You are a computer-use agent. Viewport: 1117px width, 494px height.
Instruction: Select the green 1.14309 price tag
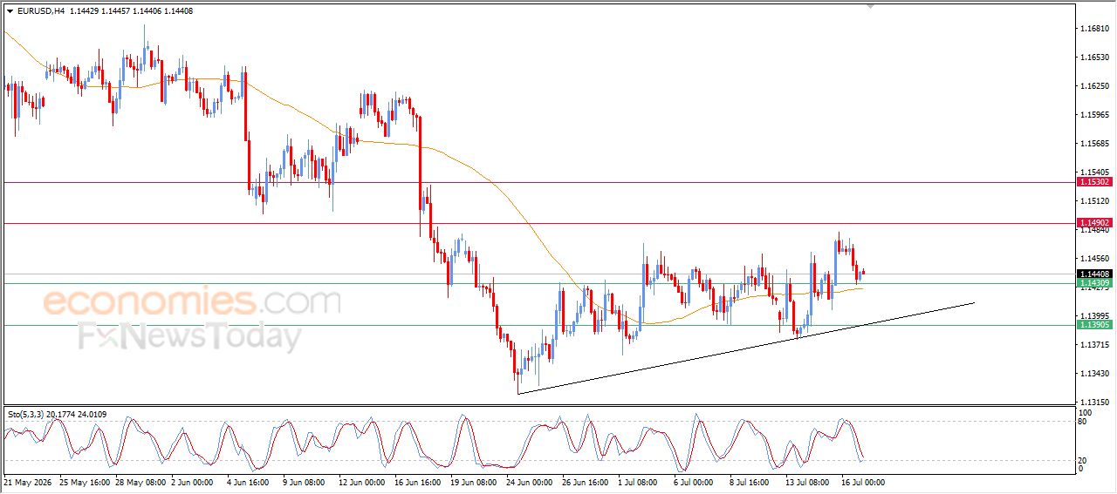(x=1095, y=283)
